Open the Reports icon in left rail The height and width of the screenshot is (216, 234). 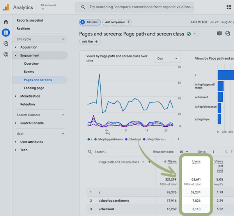[6, 32]
